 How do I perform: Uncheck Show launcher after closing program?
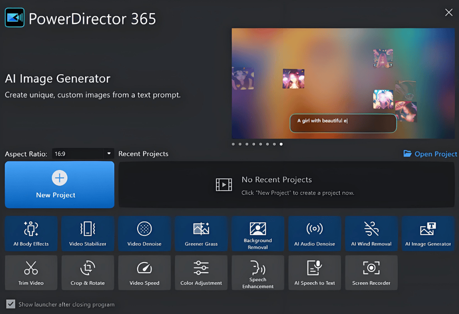click(11, 304)
